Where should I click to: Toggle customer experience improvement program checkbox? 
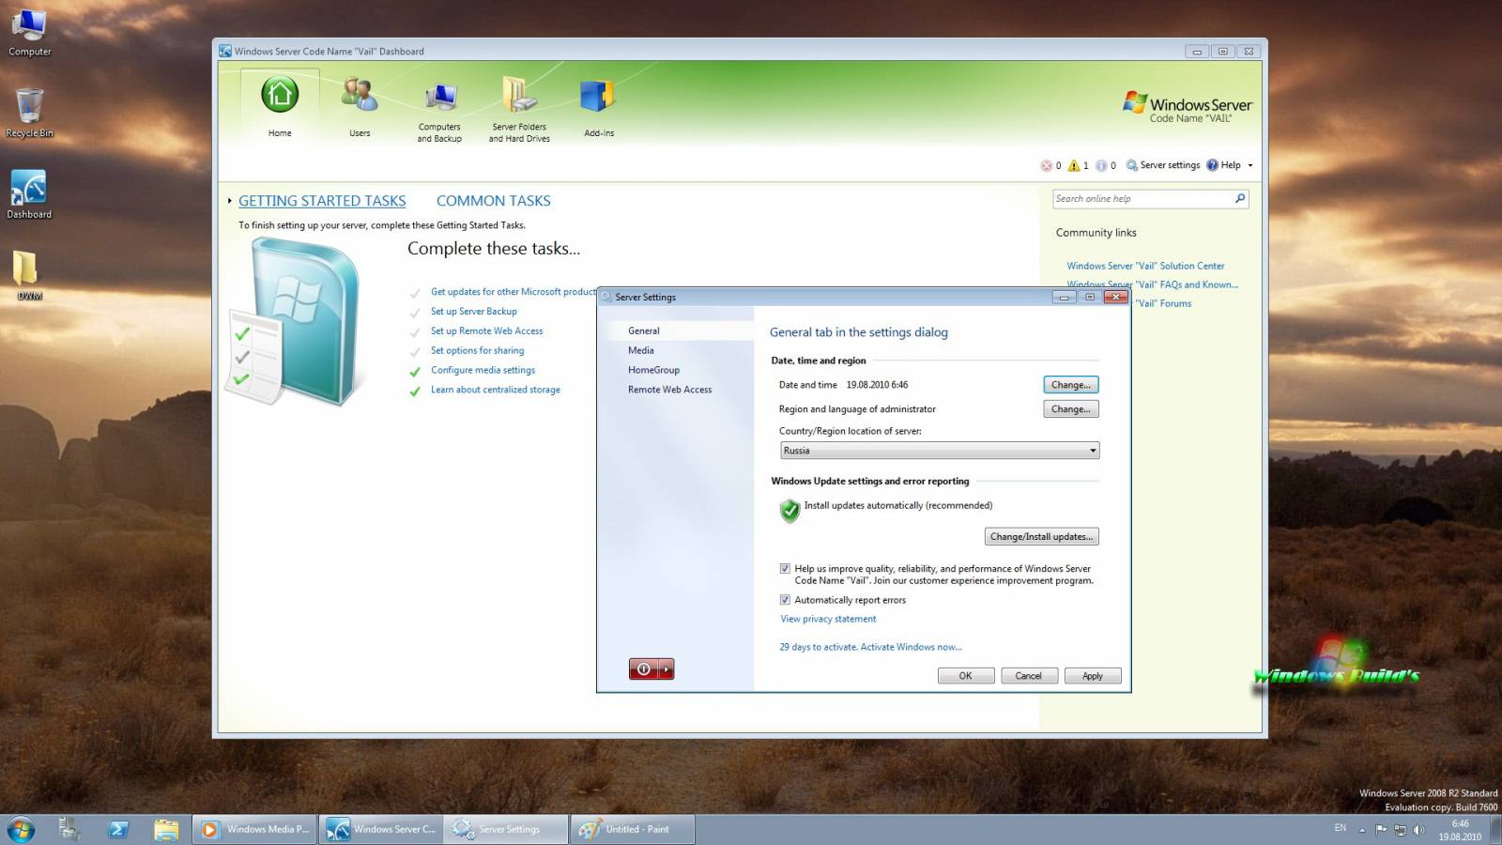tap(785, 569)
